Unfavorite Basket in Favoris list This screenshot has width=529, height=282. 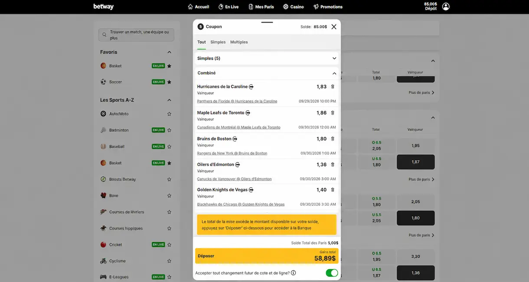169,66
